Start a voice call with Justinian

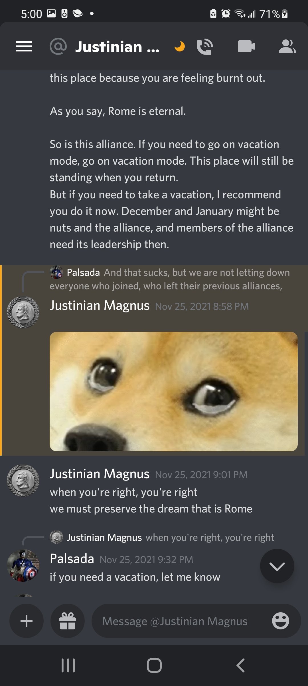click(205, 47)
